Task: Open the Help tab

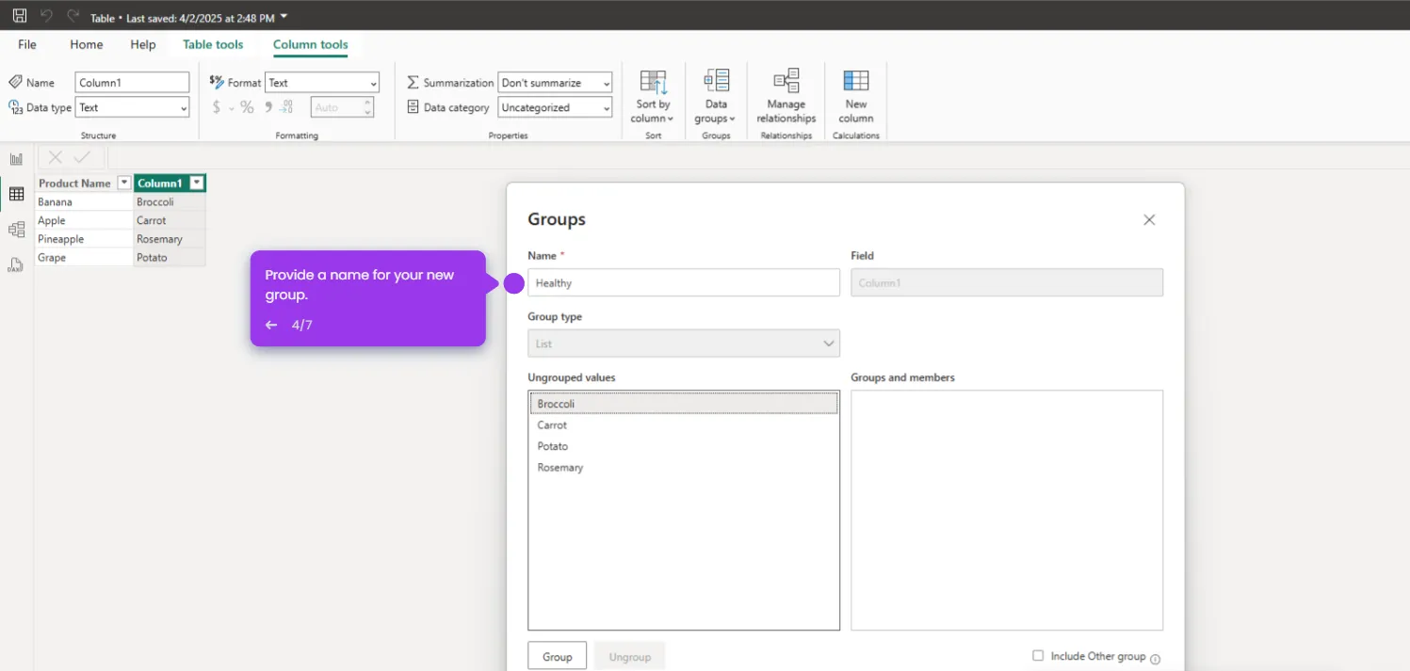Action: (x=143, y=44)
